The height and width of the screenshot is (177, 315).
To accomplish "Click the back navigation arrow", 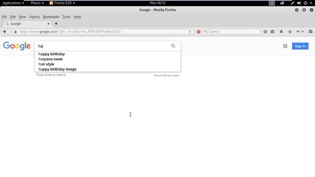I will point(4,31).
